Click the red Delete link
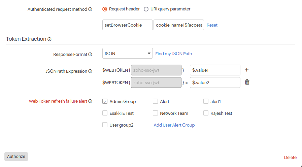Image resolution: width=302 pixels, height=167 pixels. point(290,157)
